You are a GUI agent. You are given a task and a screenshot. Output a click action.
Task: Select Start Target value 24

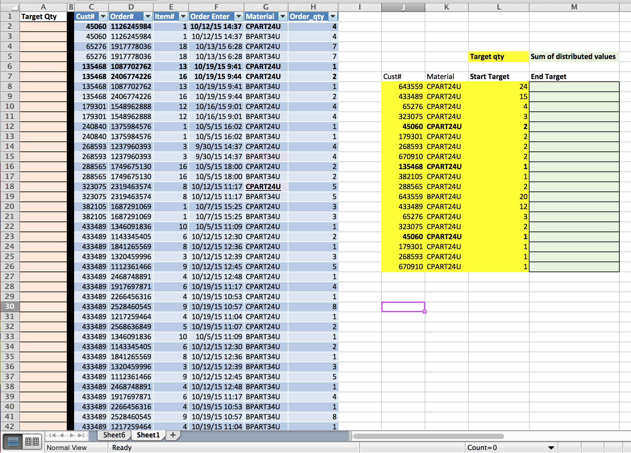tap(499, 87)
